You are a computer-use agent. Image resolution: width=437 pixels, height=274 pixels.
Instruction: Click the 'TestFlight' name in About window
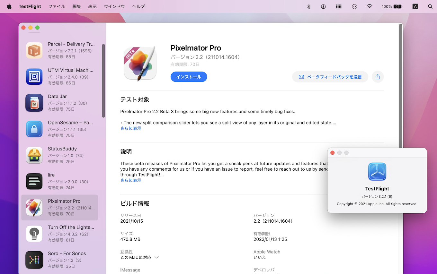click(x=377, y=189)
